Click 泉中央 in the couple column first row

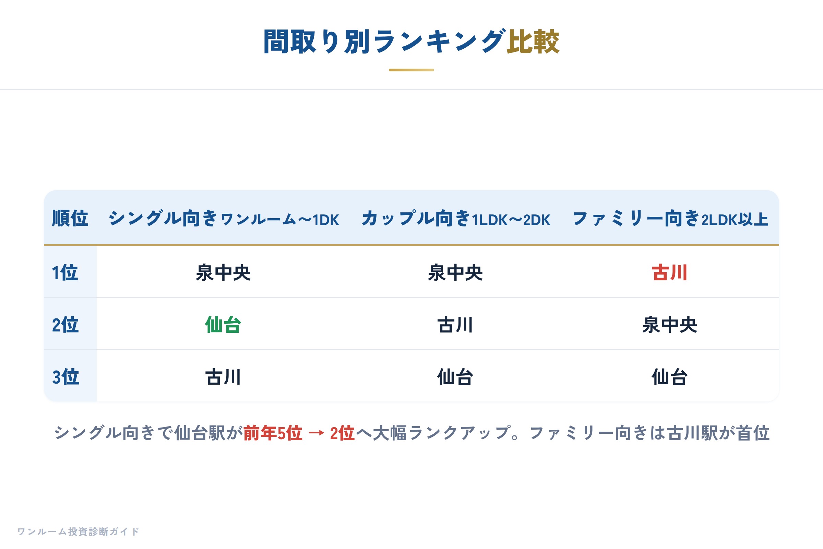(455, 272)
